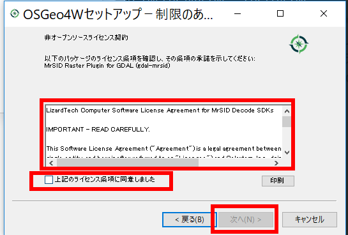Click the OSGeo4W icon in title bar

(15, 13)
